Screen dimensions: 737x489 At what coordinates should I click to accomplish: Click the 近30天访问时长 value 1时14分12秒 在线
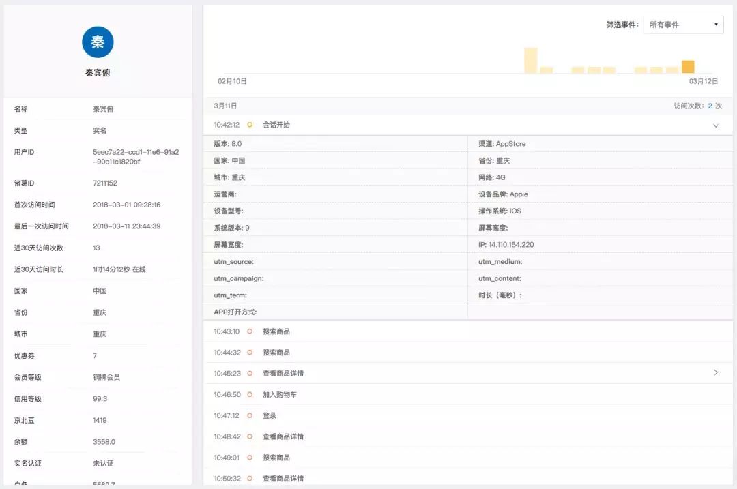click(119, 269)
